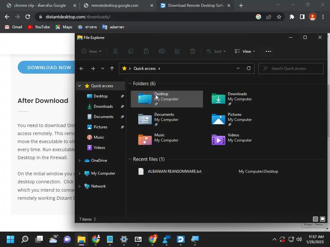Bookmark this page with the star icon

[279, 17]
